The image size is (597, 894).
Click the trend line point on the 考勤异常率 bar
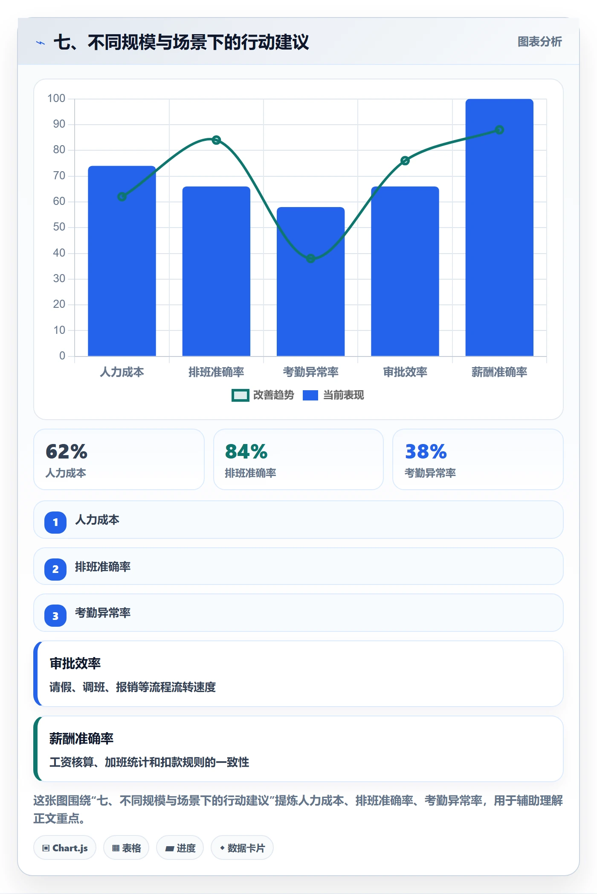tap(311, 258)
